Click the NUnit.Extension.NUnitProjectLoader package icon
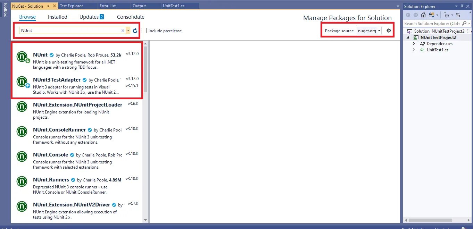The width and height of the screenshot is (473, 229). point(22,107)
